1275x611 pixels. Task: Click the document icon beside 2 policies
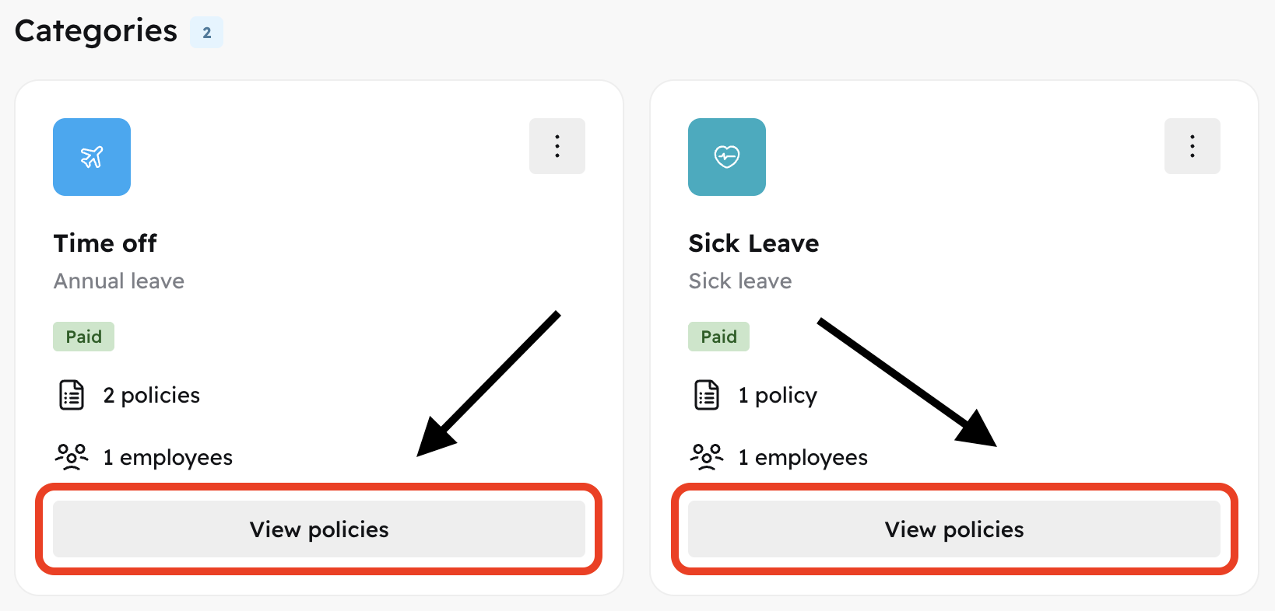click(x=72, y=395)
